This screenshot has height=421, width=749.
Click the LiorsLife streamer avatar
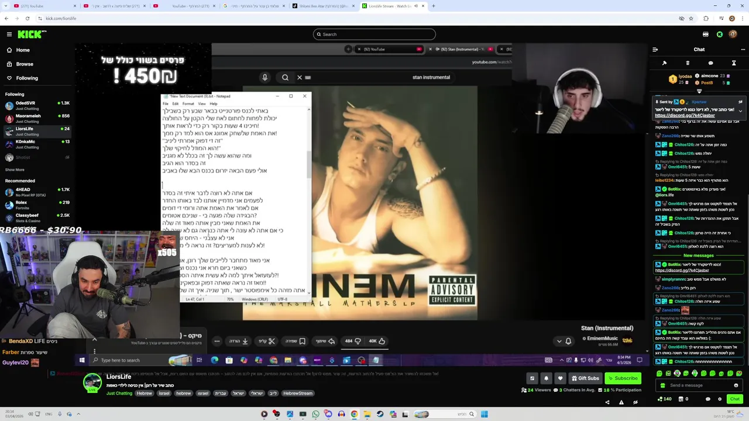pos(92,382)
